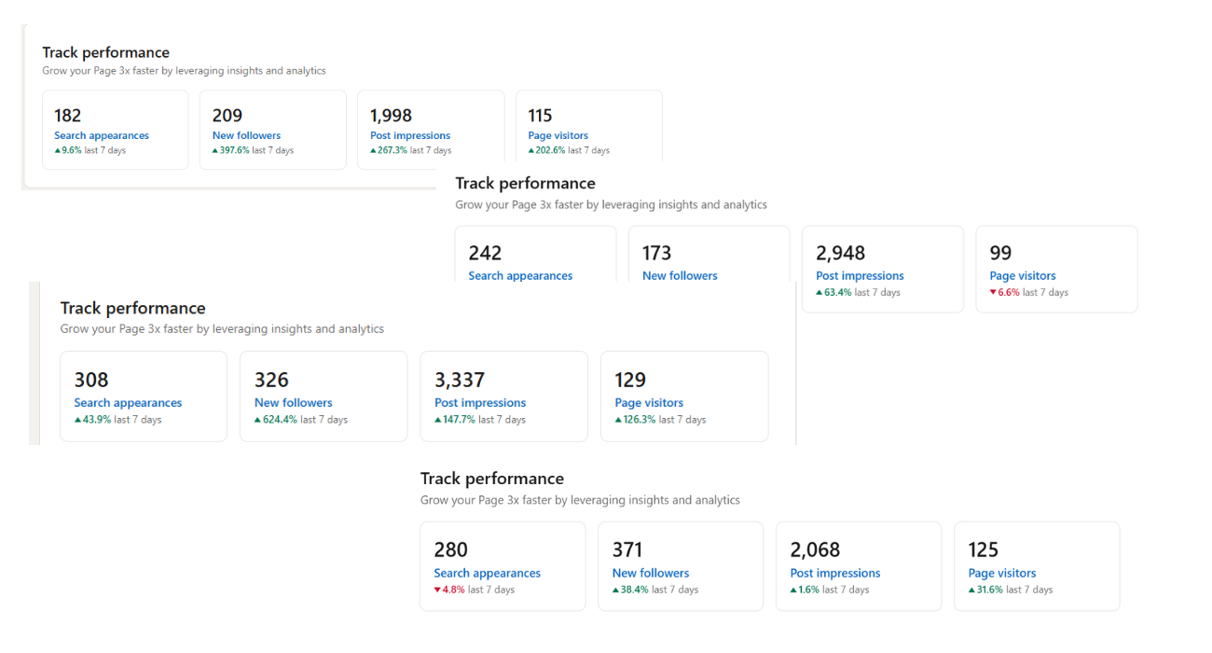Click Search appearances under 308

click(128, 403)
